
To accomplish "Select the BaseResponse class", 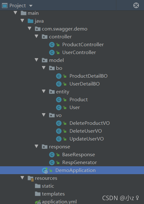I will point(78,155).
